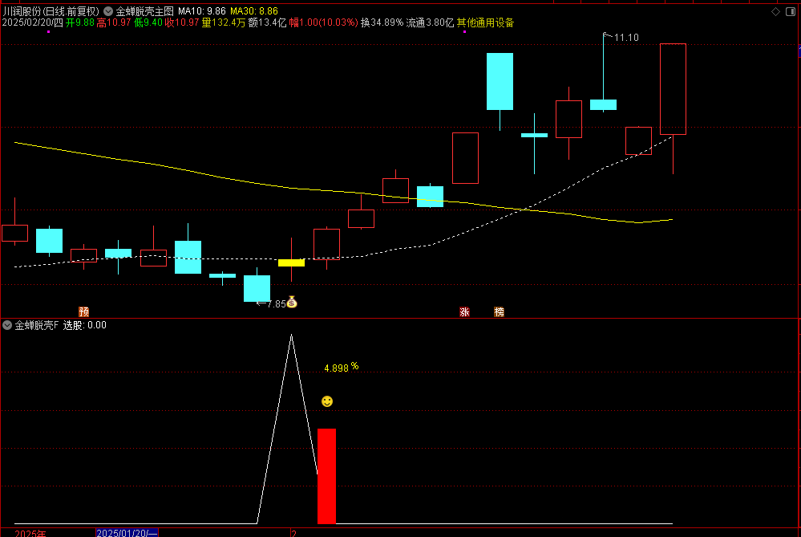
Task: Click the tallest cyan candlestick body
Action: (500, 81)
